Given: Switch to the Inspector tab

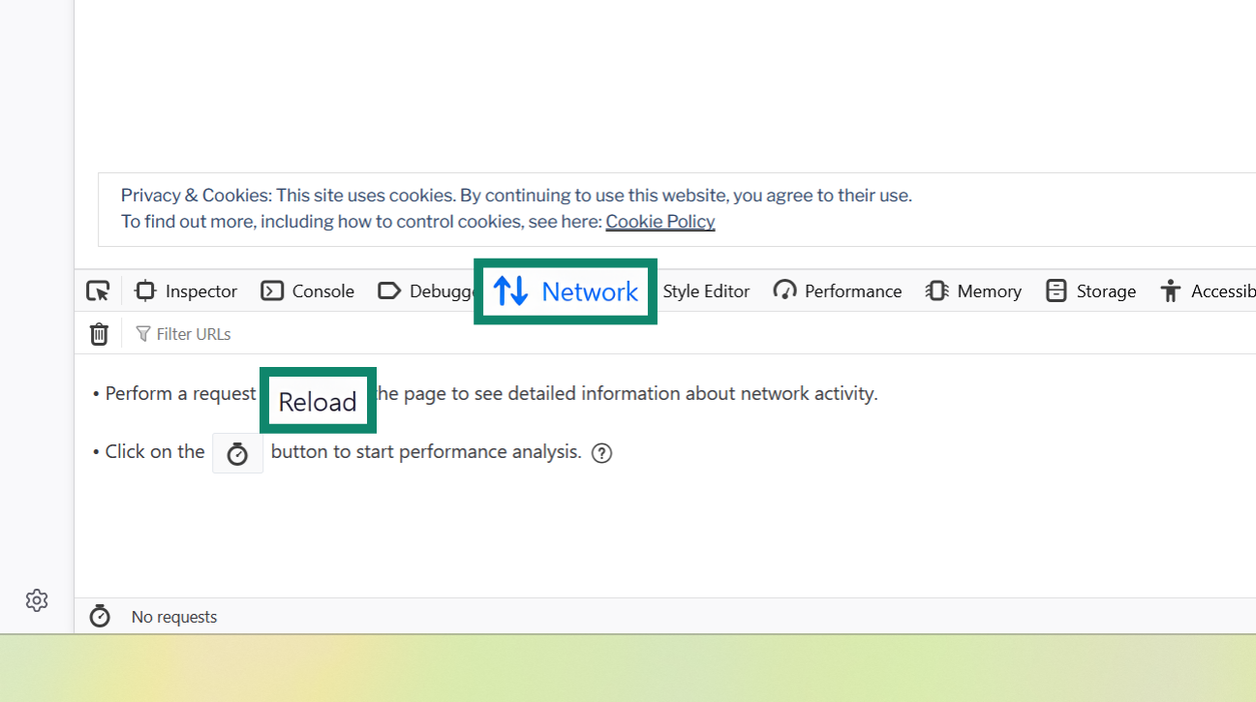Looking at the screenshot, I should coord(186,290).
